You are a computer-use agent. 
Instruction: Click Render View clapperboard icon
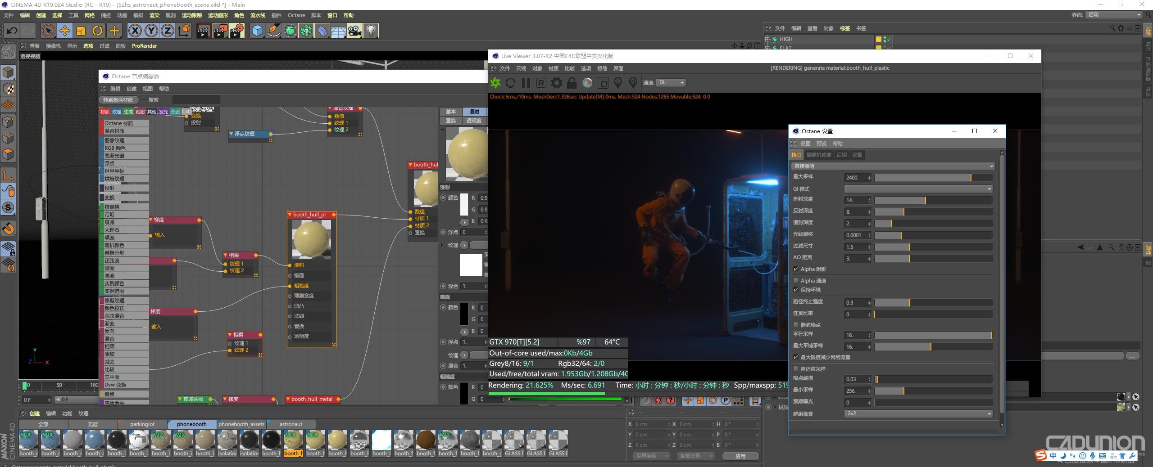204,31
